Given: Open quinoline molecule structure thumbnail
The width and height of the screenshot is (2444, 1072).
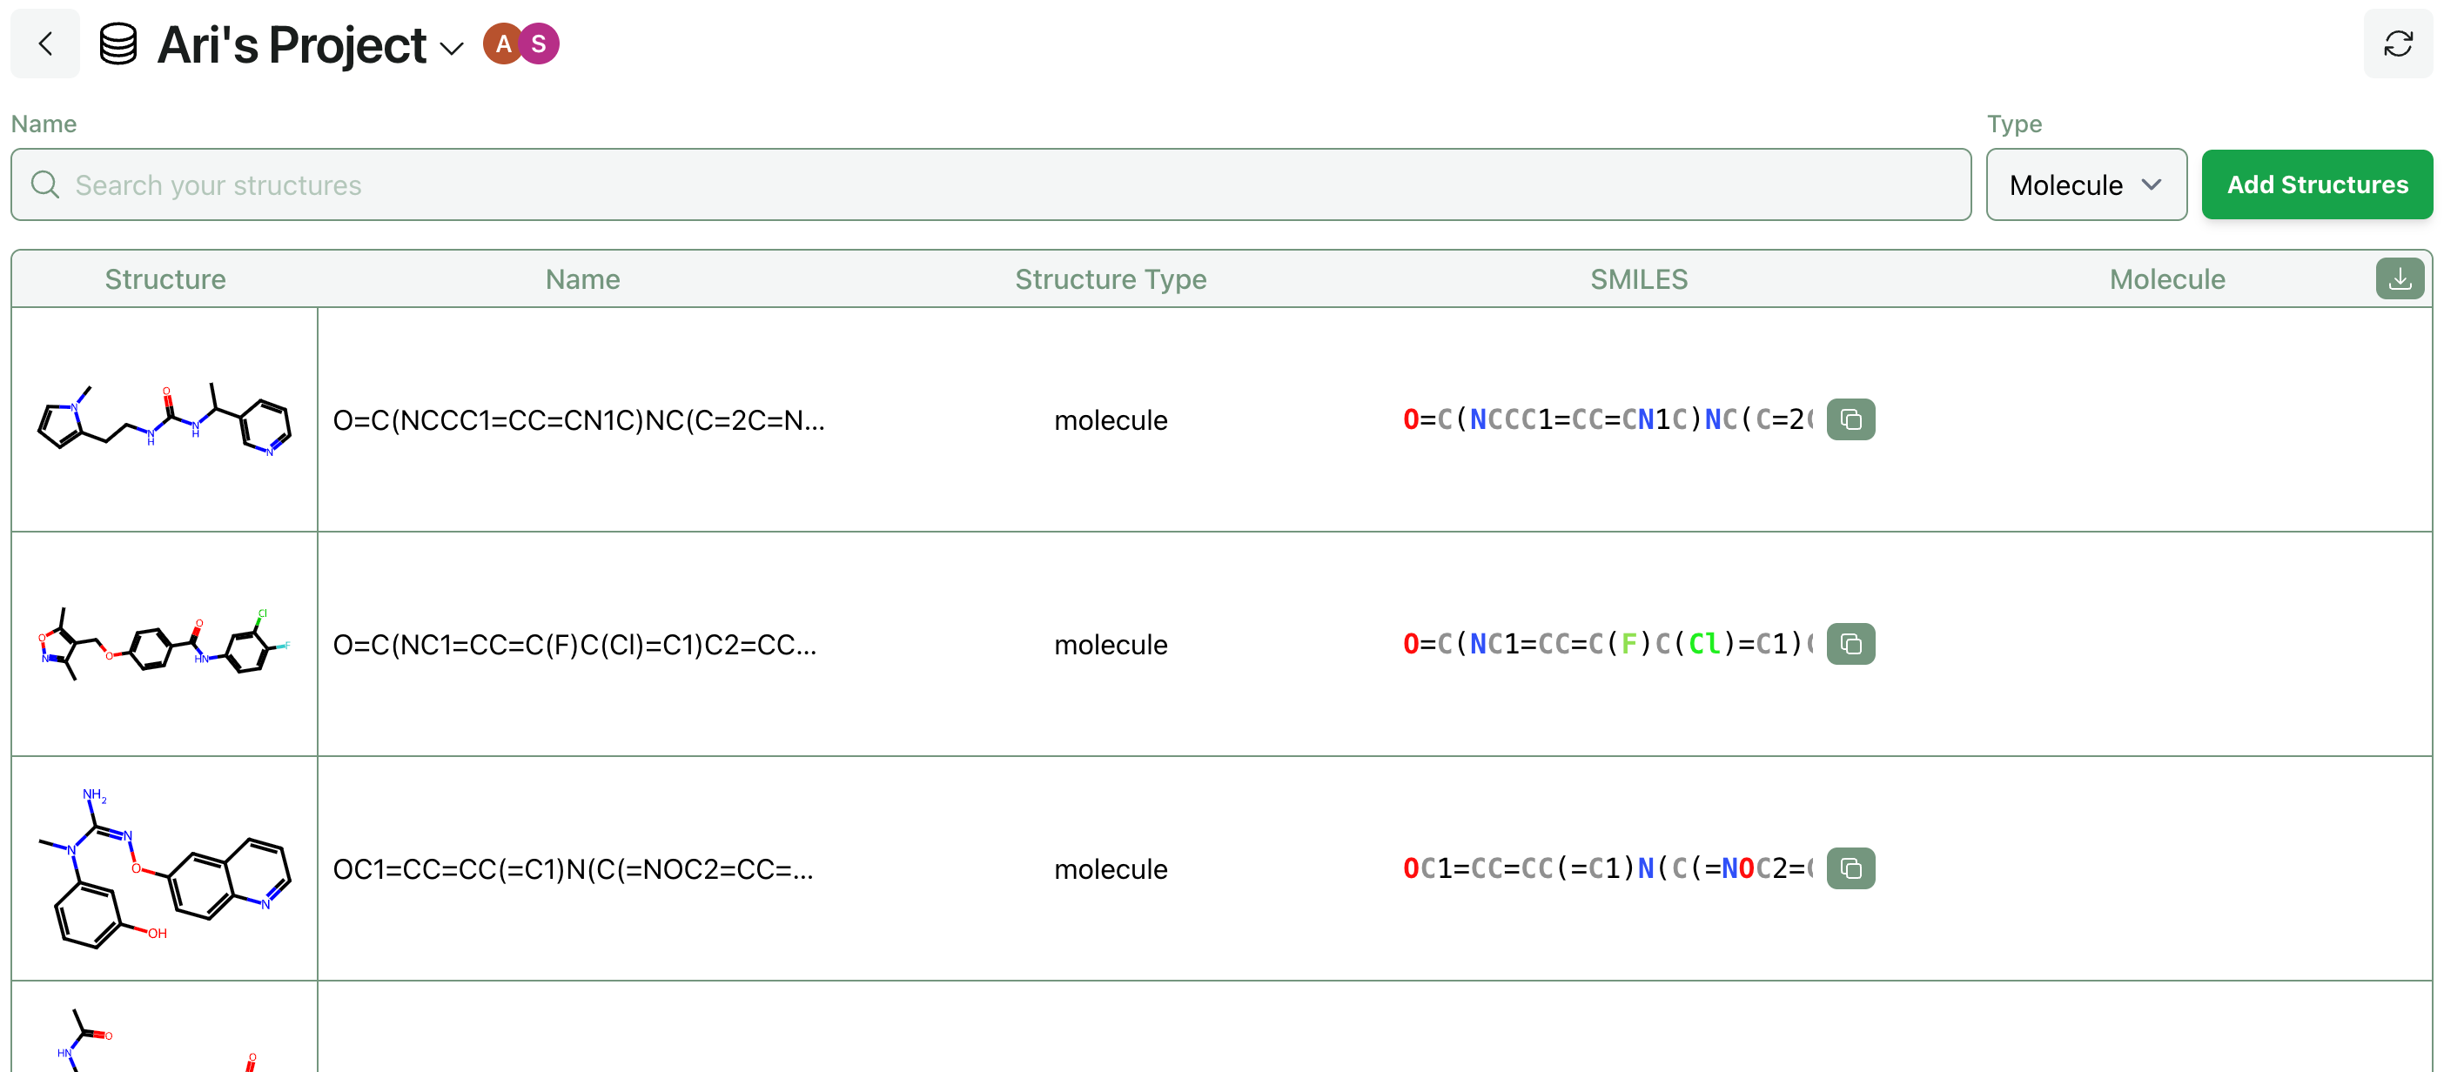Looking at the screenshot, I should (x=164, y=868).
